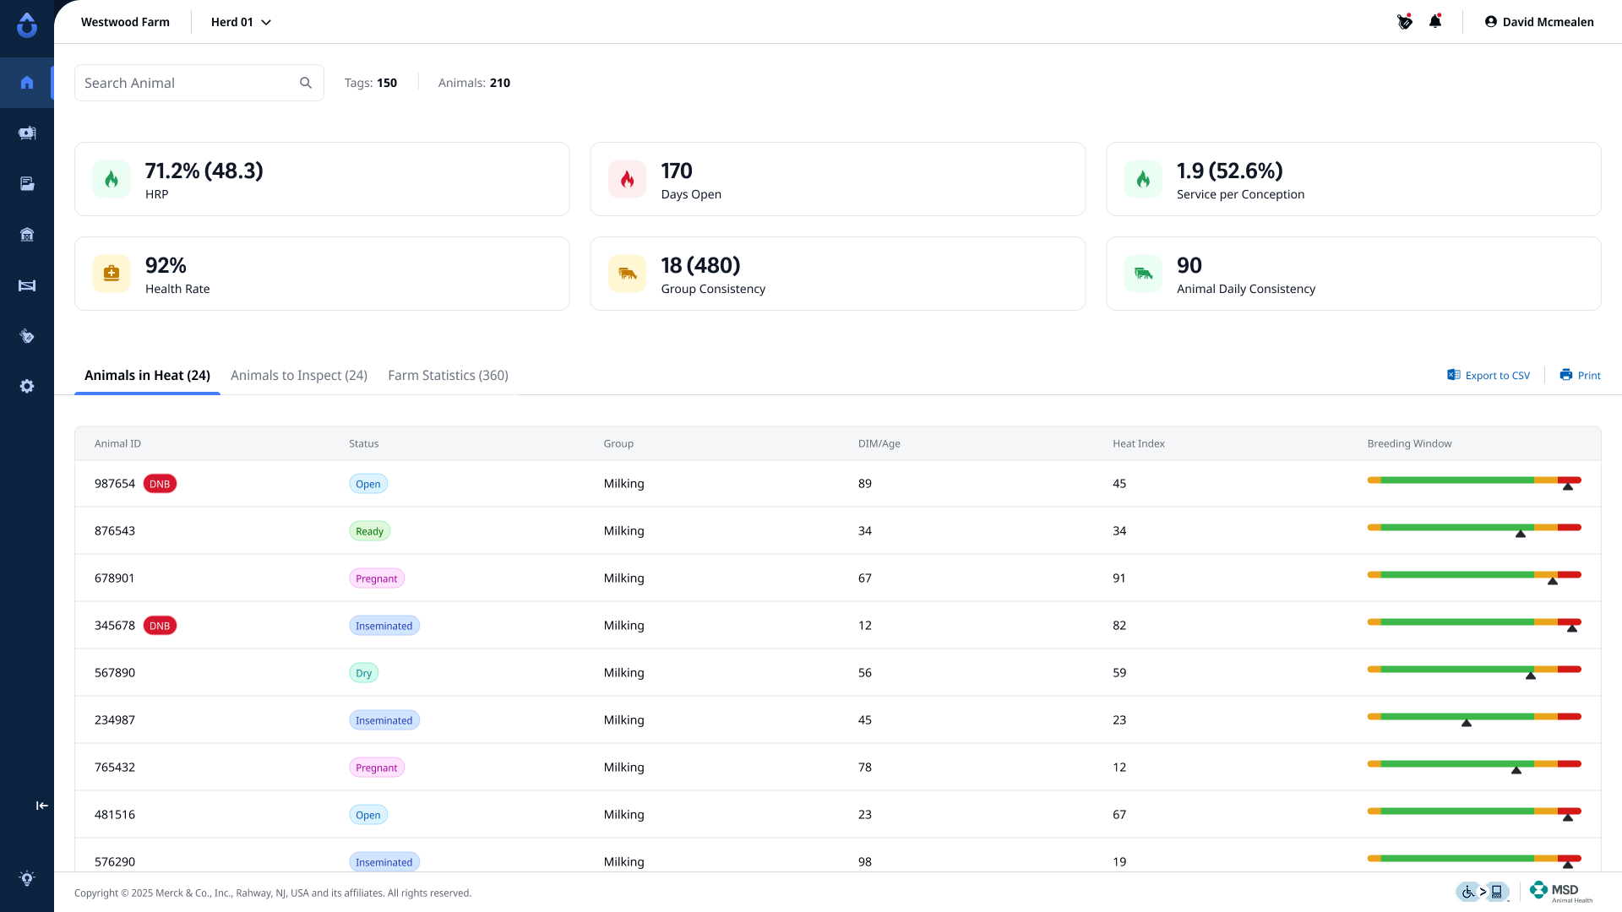
Task: Open settings gear in sidebar
Action: (27, 386)
